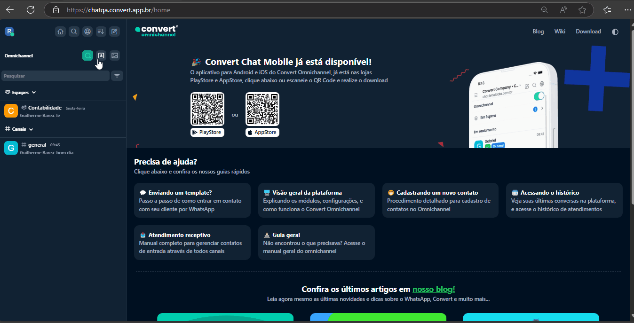Click the Pesquisar search field
Image resolution: width=634 pixels, height=323 pixels.
coord(55,76)
